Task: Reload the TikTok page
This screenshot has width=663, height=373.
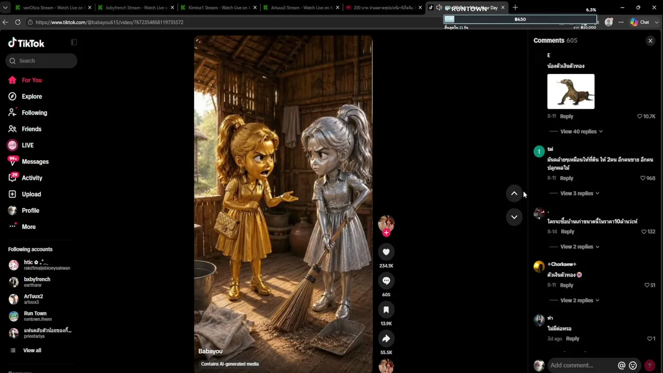Action: 18,22
